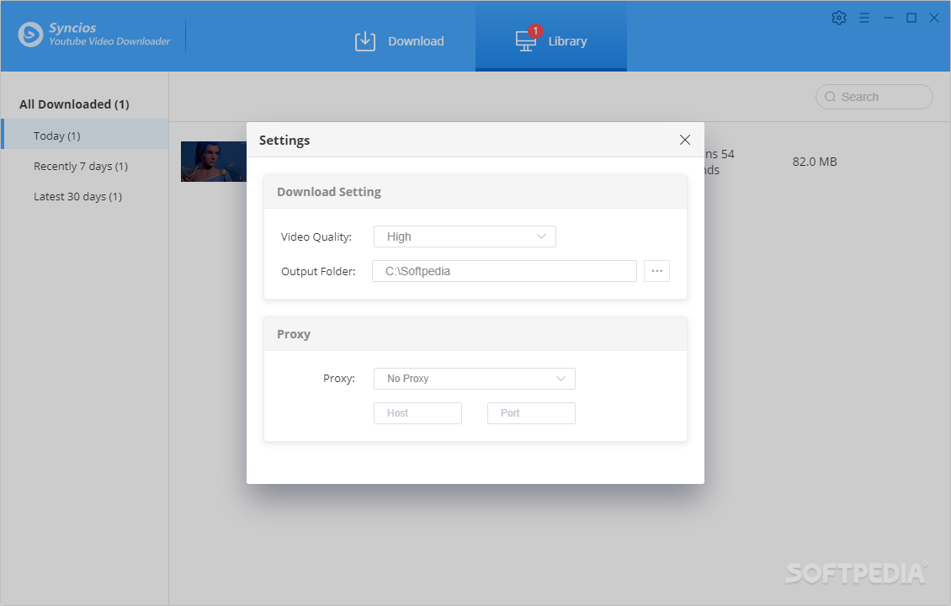Maximize the Syncios window
951x606 pixels.
pos(911,19)
